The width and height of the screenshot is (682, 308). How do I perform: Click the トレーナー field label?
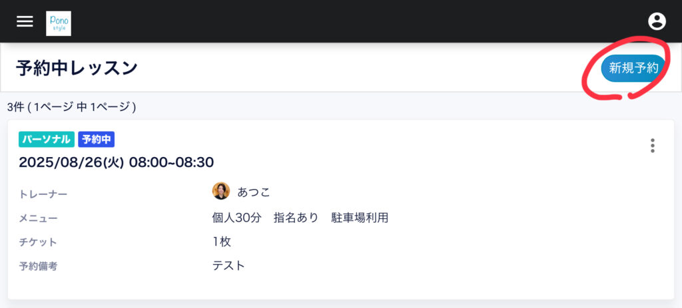click(x=43, y=194)
